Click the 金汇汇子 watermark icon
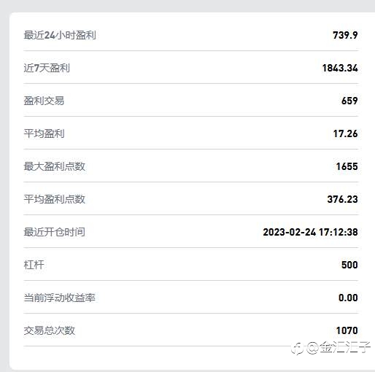 pos(297,349)
